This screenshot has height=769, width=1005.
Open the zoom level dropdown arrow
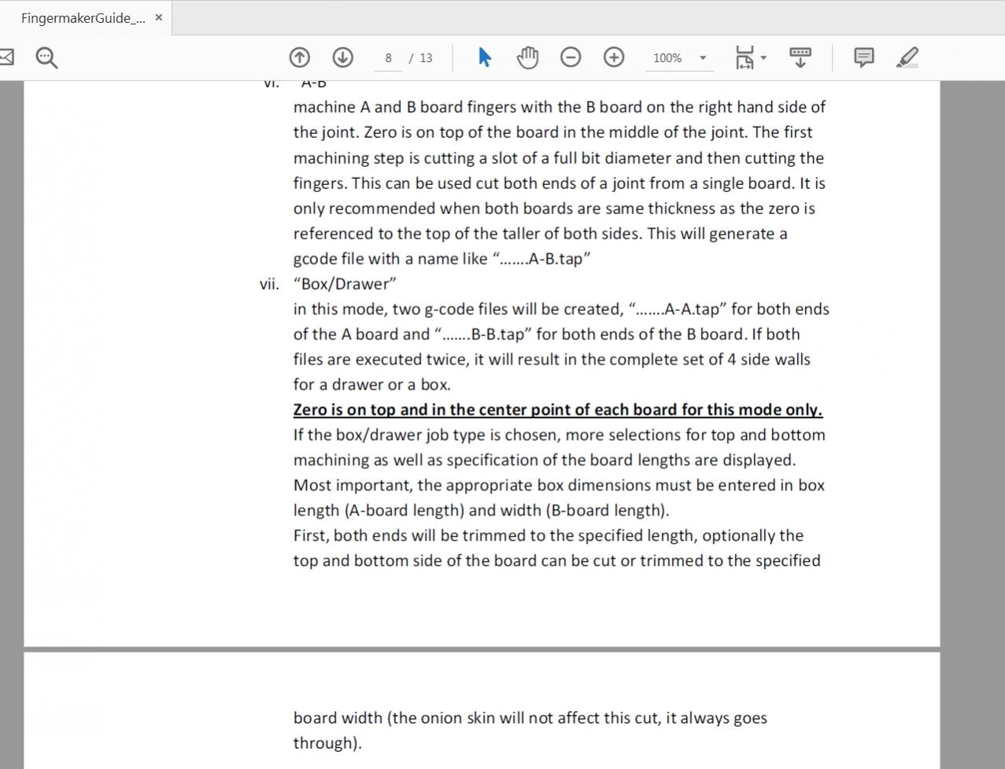[x=703, y=57]
